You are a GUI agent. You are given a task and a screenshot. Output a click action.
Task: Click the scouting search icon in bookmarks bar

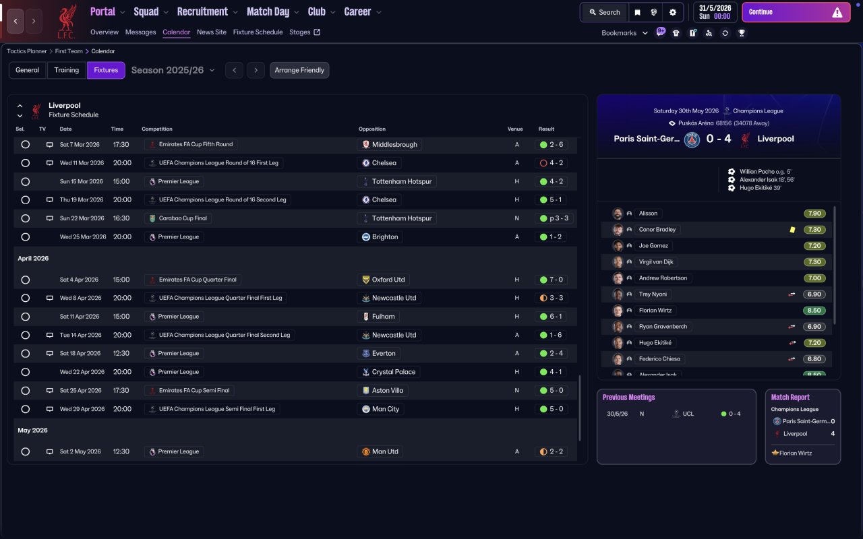click(709, 33)
